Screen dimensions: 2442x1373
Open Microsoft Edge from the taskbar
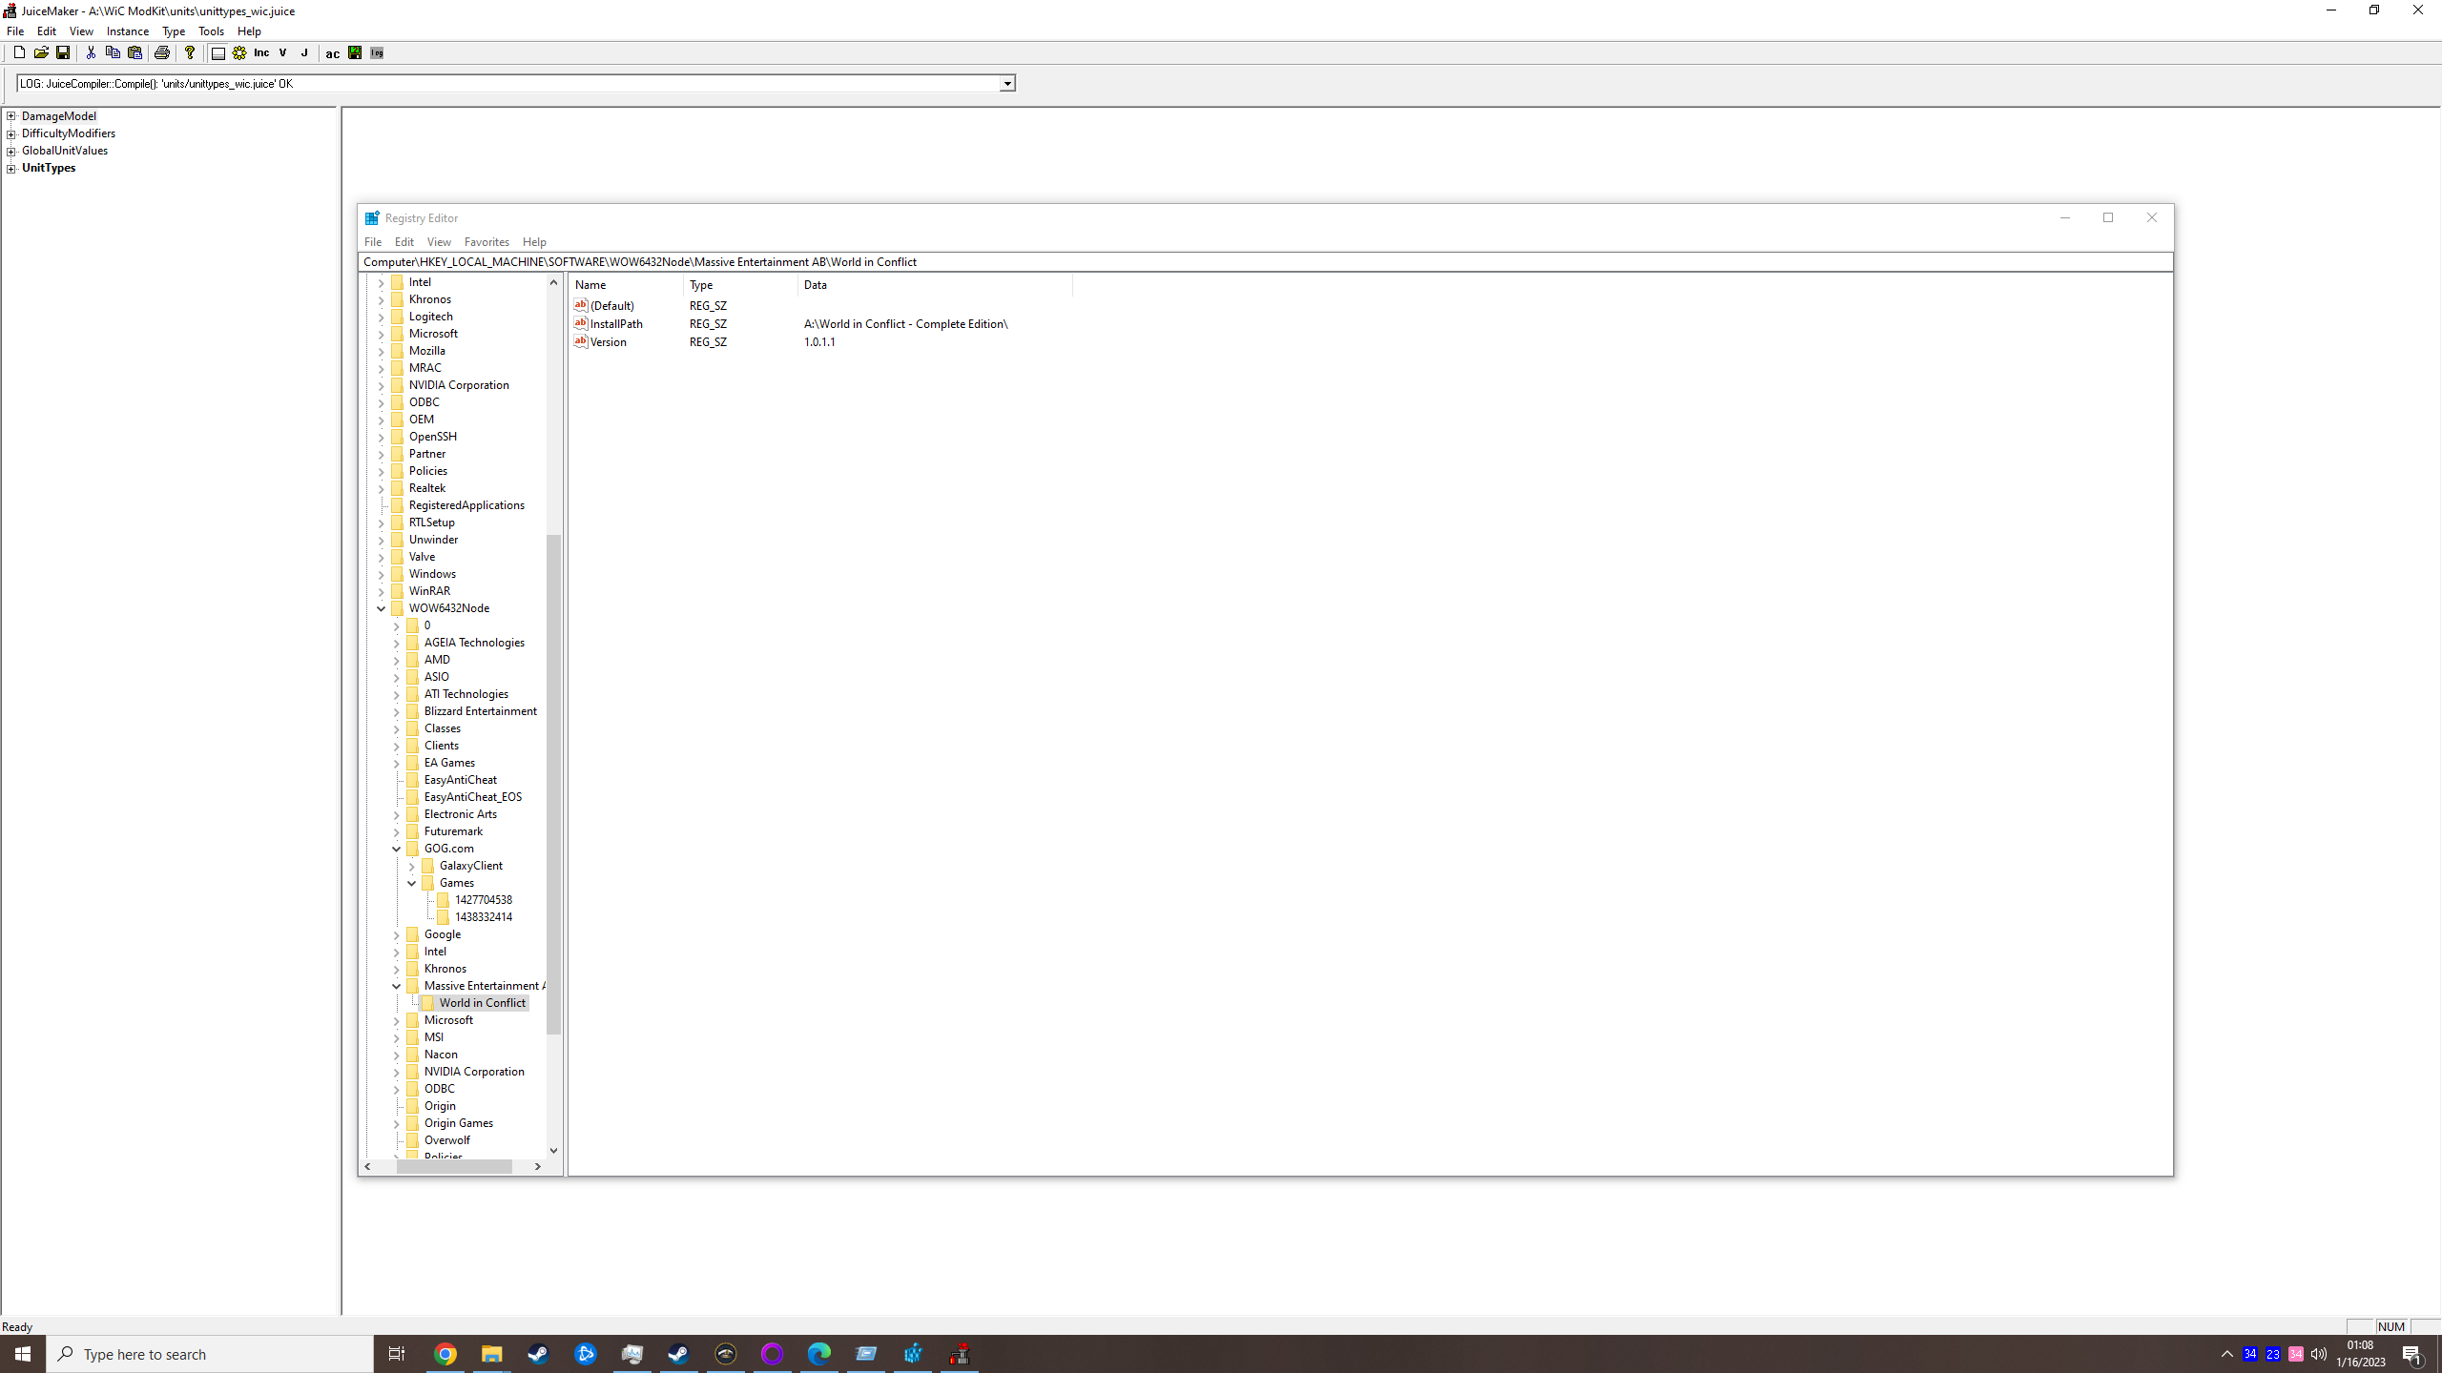click(818, 1354)
